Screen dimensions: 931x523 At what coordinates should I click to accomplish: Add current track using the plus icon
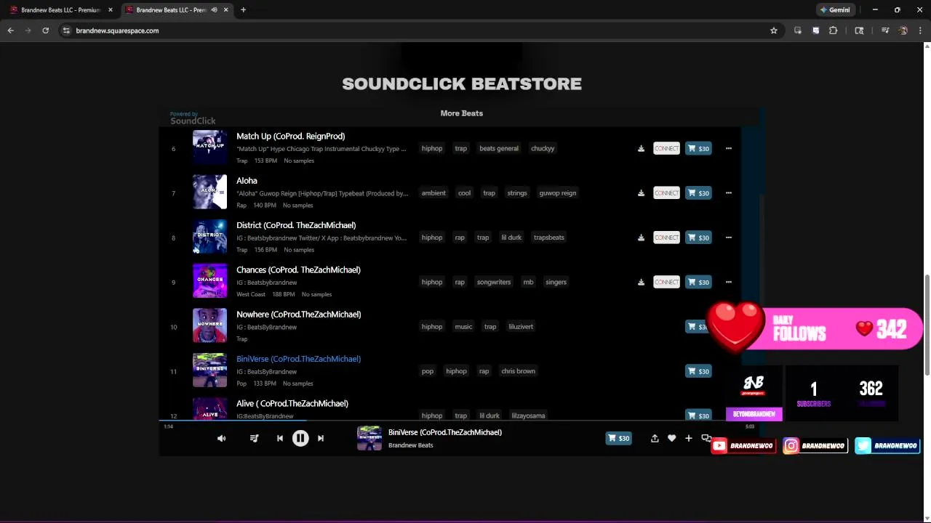tap(688, 438)
